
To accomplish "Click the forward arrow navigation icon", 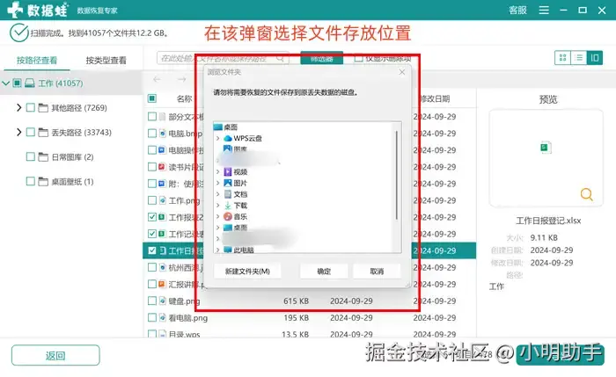I will coord(181,79).
